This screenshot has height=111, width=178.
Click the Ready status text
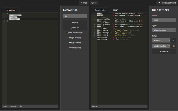[x=95, y=106]
